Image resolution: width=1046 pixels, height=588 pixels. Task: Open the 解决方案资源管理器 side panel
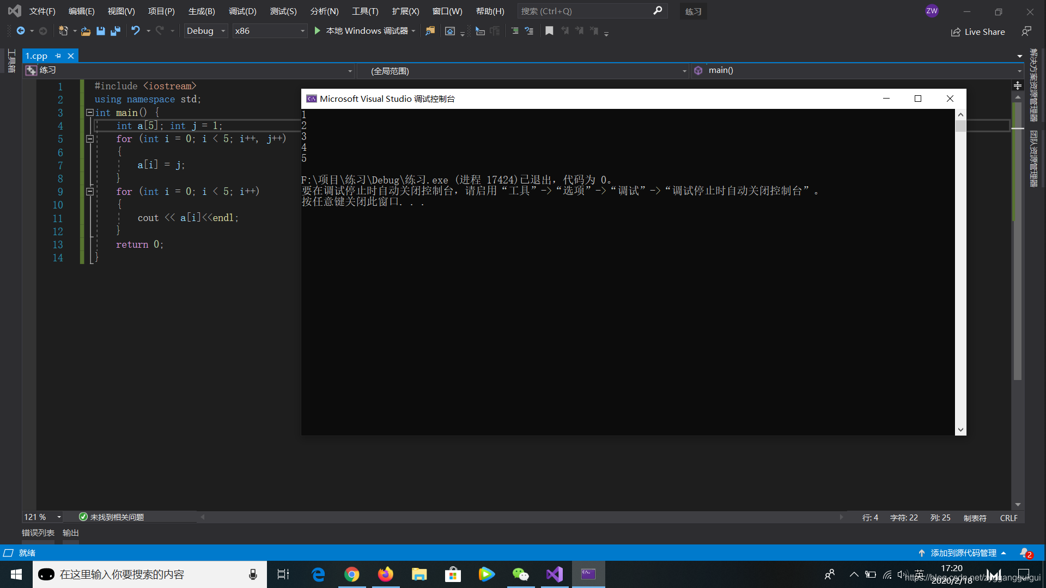(x=1033, y=85)
